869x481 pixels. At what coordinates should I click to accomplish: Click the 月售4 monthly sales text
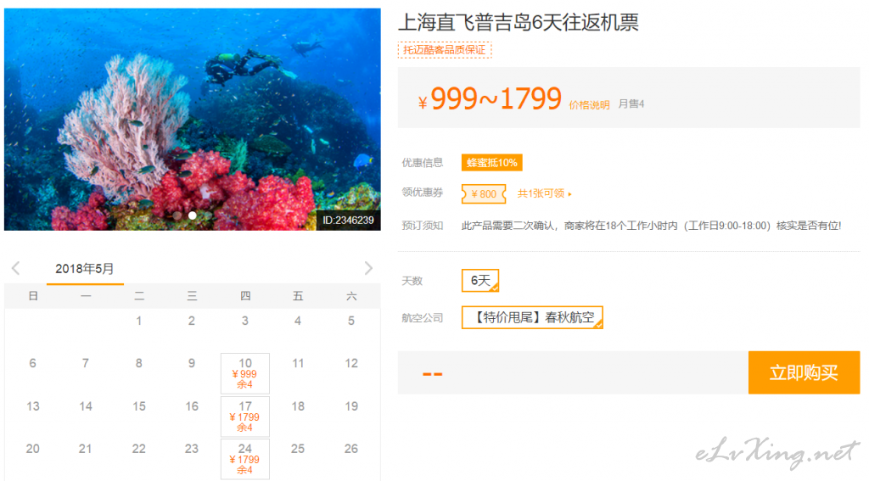631,103
